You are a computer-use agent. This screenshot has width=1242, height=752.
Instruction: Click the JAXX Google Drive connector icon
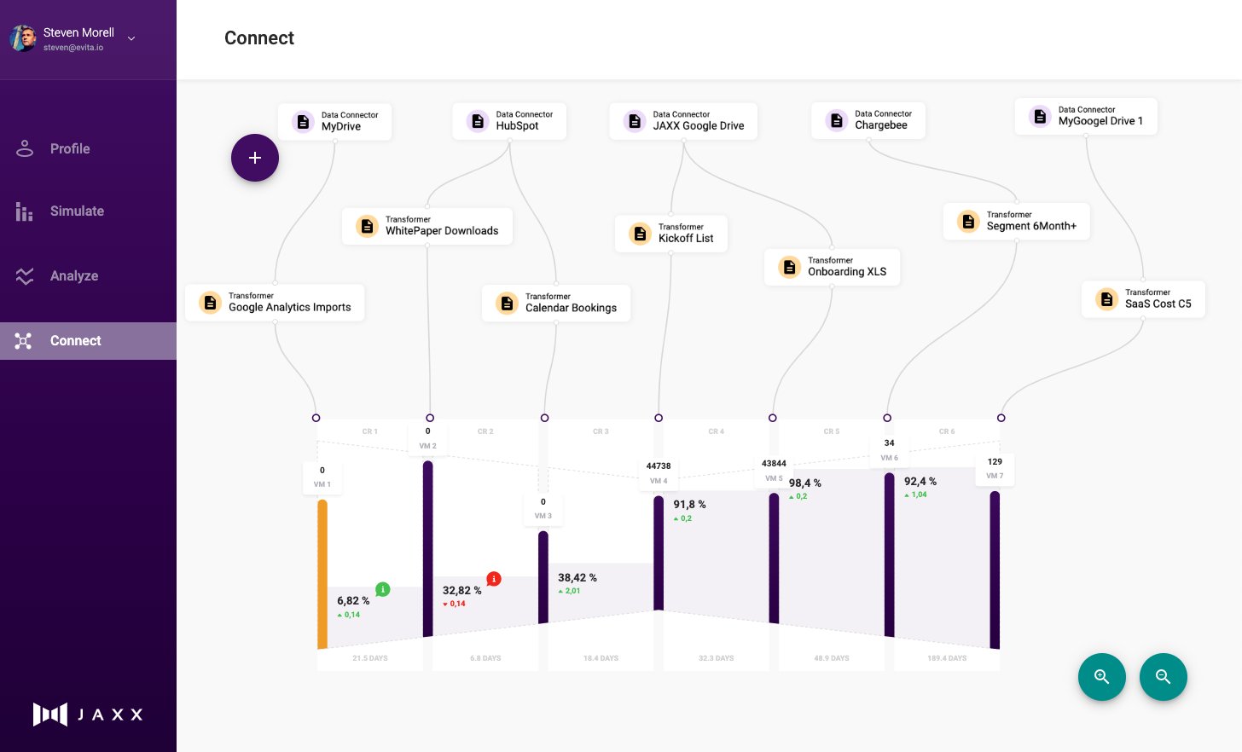tap(635, 121)
